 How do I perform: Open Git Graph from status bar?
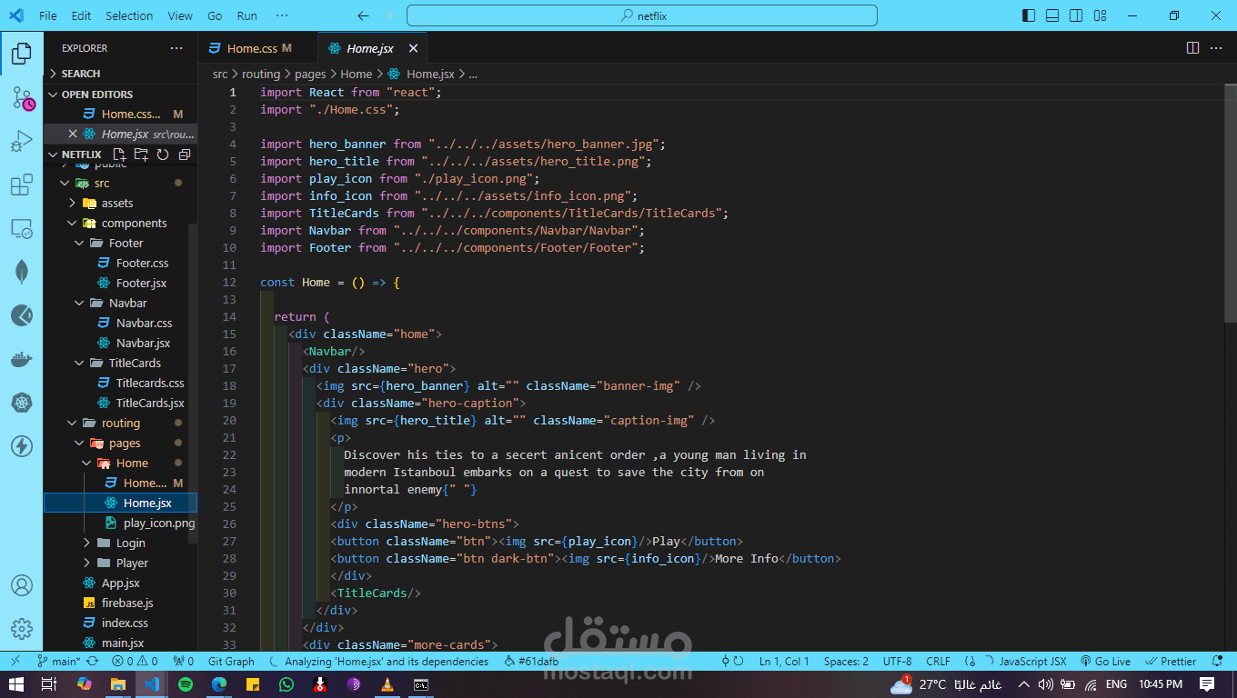(231, 662)
